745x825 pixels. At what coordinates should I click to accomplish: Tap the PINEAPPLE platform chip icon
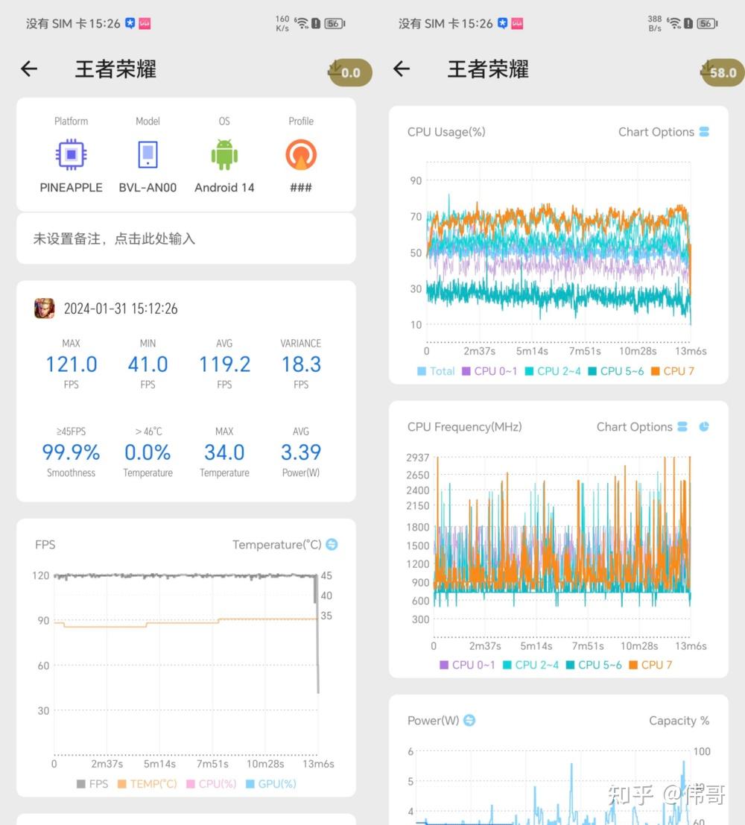pyautogui.click(x=71, y=154)
